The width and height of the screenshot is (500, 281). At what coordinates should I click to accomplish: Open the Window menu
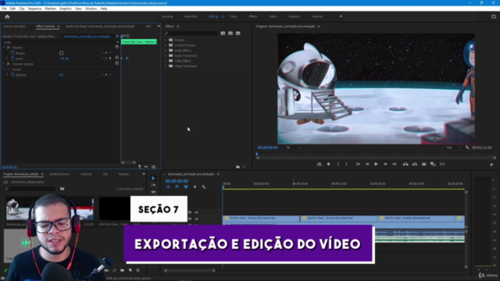[x=91, y=9]
